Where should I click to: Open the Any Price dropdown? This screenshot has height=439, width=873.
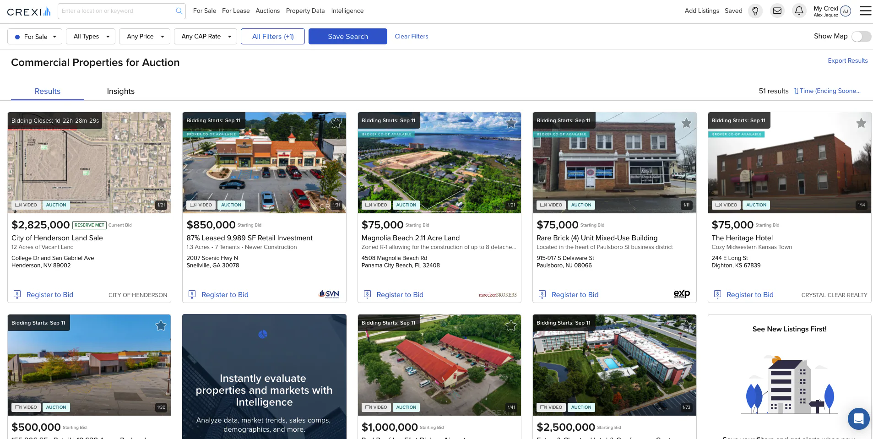145,37
